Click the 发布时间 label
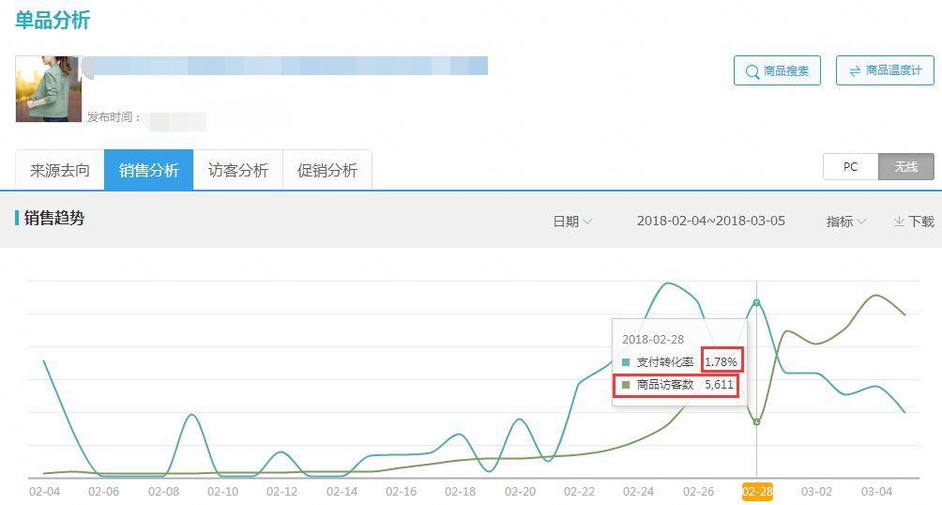 114,117
